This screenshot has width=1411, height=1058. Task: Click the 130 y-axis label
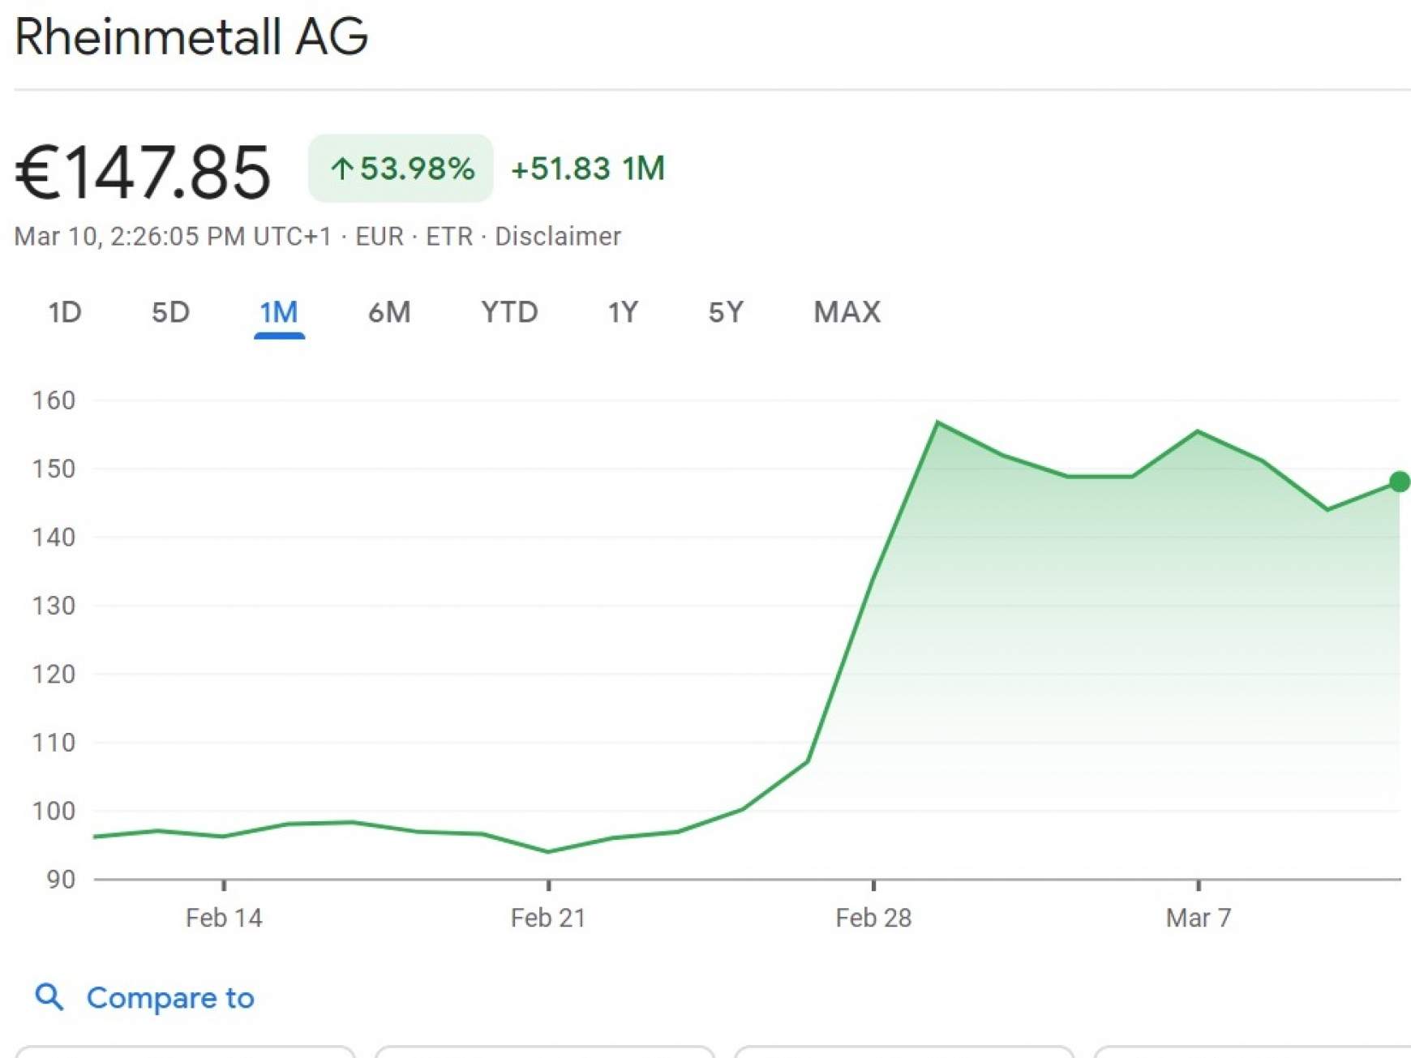(54, 606)
